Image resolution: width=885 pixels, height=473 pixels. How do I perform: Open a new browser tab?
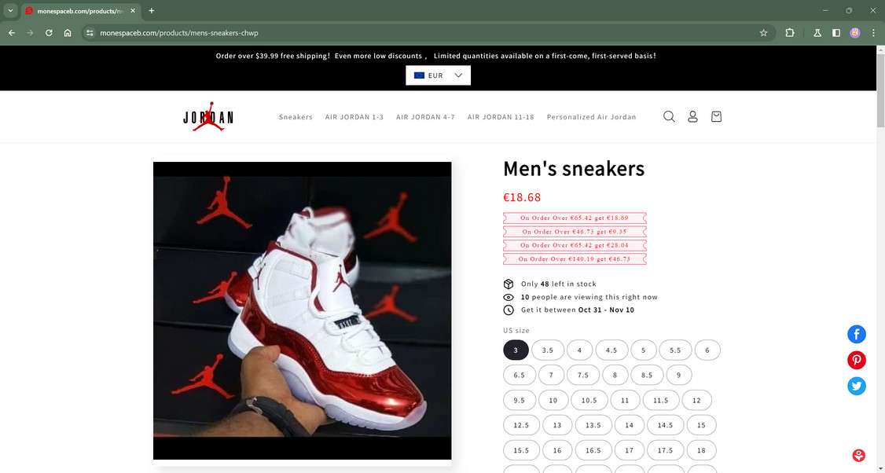tap(151, 11)
